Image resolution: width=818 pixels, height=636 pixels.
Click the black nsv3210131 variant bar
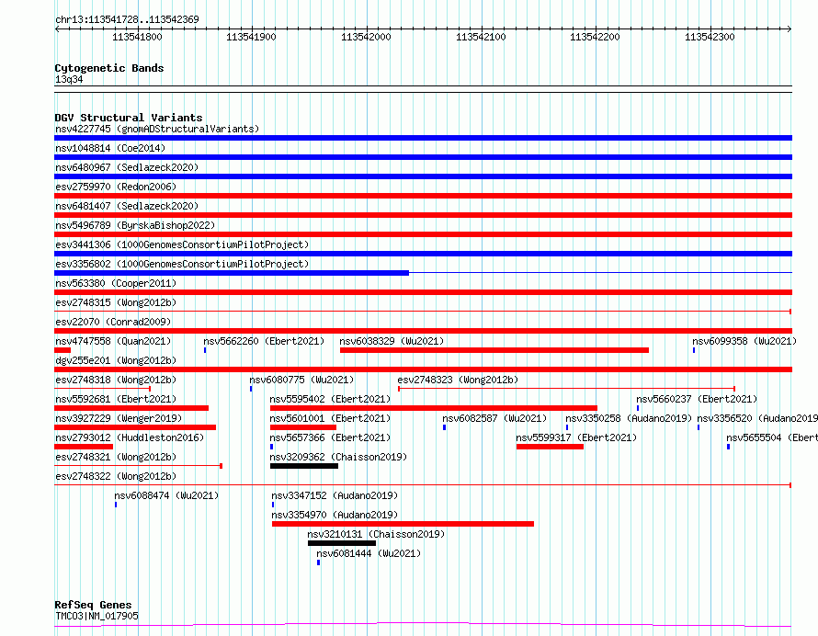(x=342, y=543)
